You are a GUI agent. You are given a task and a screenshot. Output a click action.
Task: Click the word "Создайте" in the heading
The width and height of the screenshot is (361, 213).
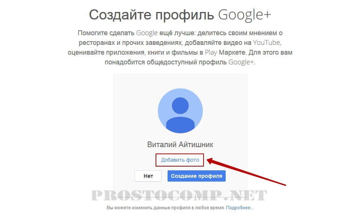coord(120,15)
